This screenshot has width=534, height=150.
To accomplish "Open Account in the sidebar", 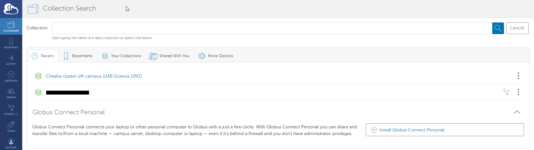I will pos(11,143).
